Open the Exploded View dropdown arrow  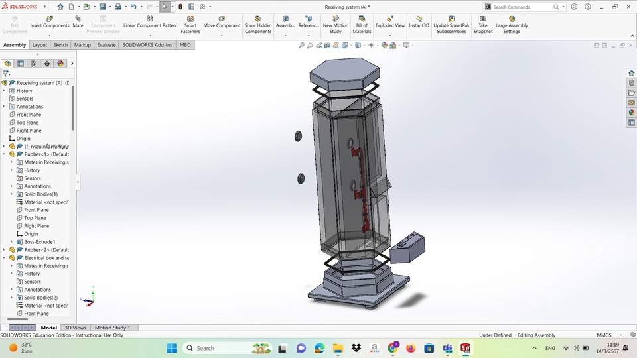[390, 36]
